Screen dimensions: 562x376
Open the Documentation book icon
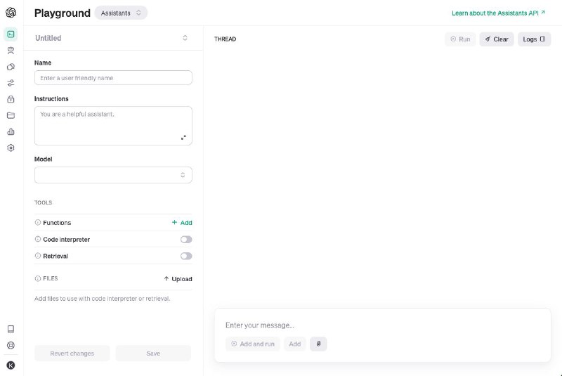[x=11, y=329]
